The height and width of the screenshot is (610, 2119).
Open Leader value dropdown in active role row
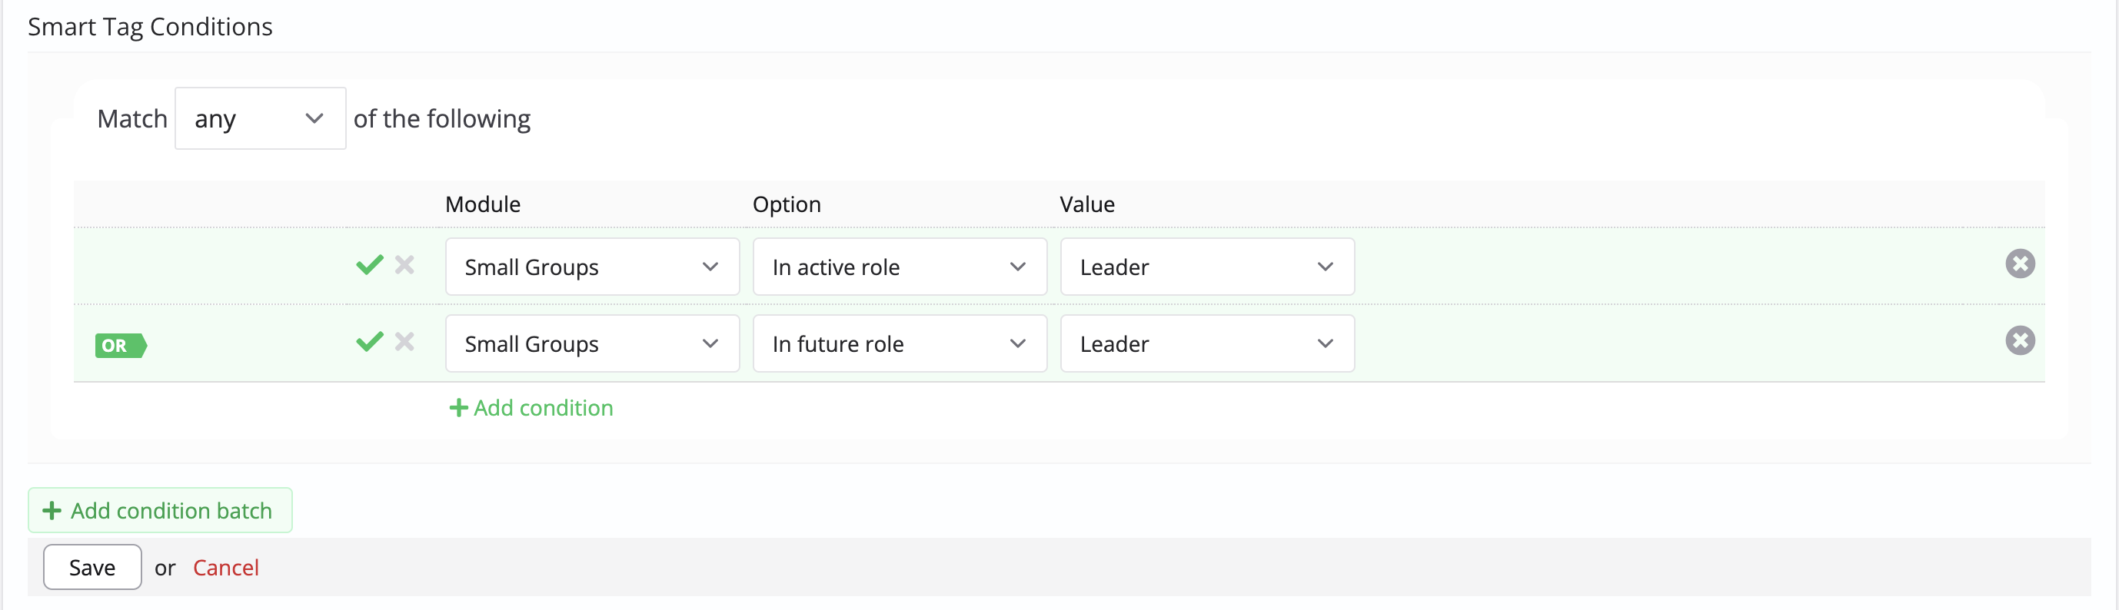pos(1207,267)
